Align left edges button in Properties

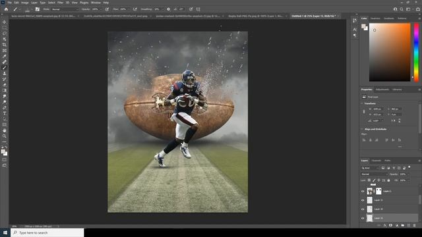pos(364,140)
